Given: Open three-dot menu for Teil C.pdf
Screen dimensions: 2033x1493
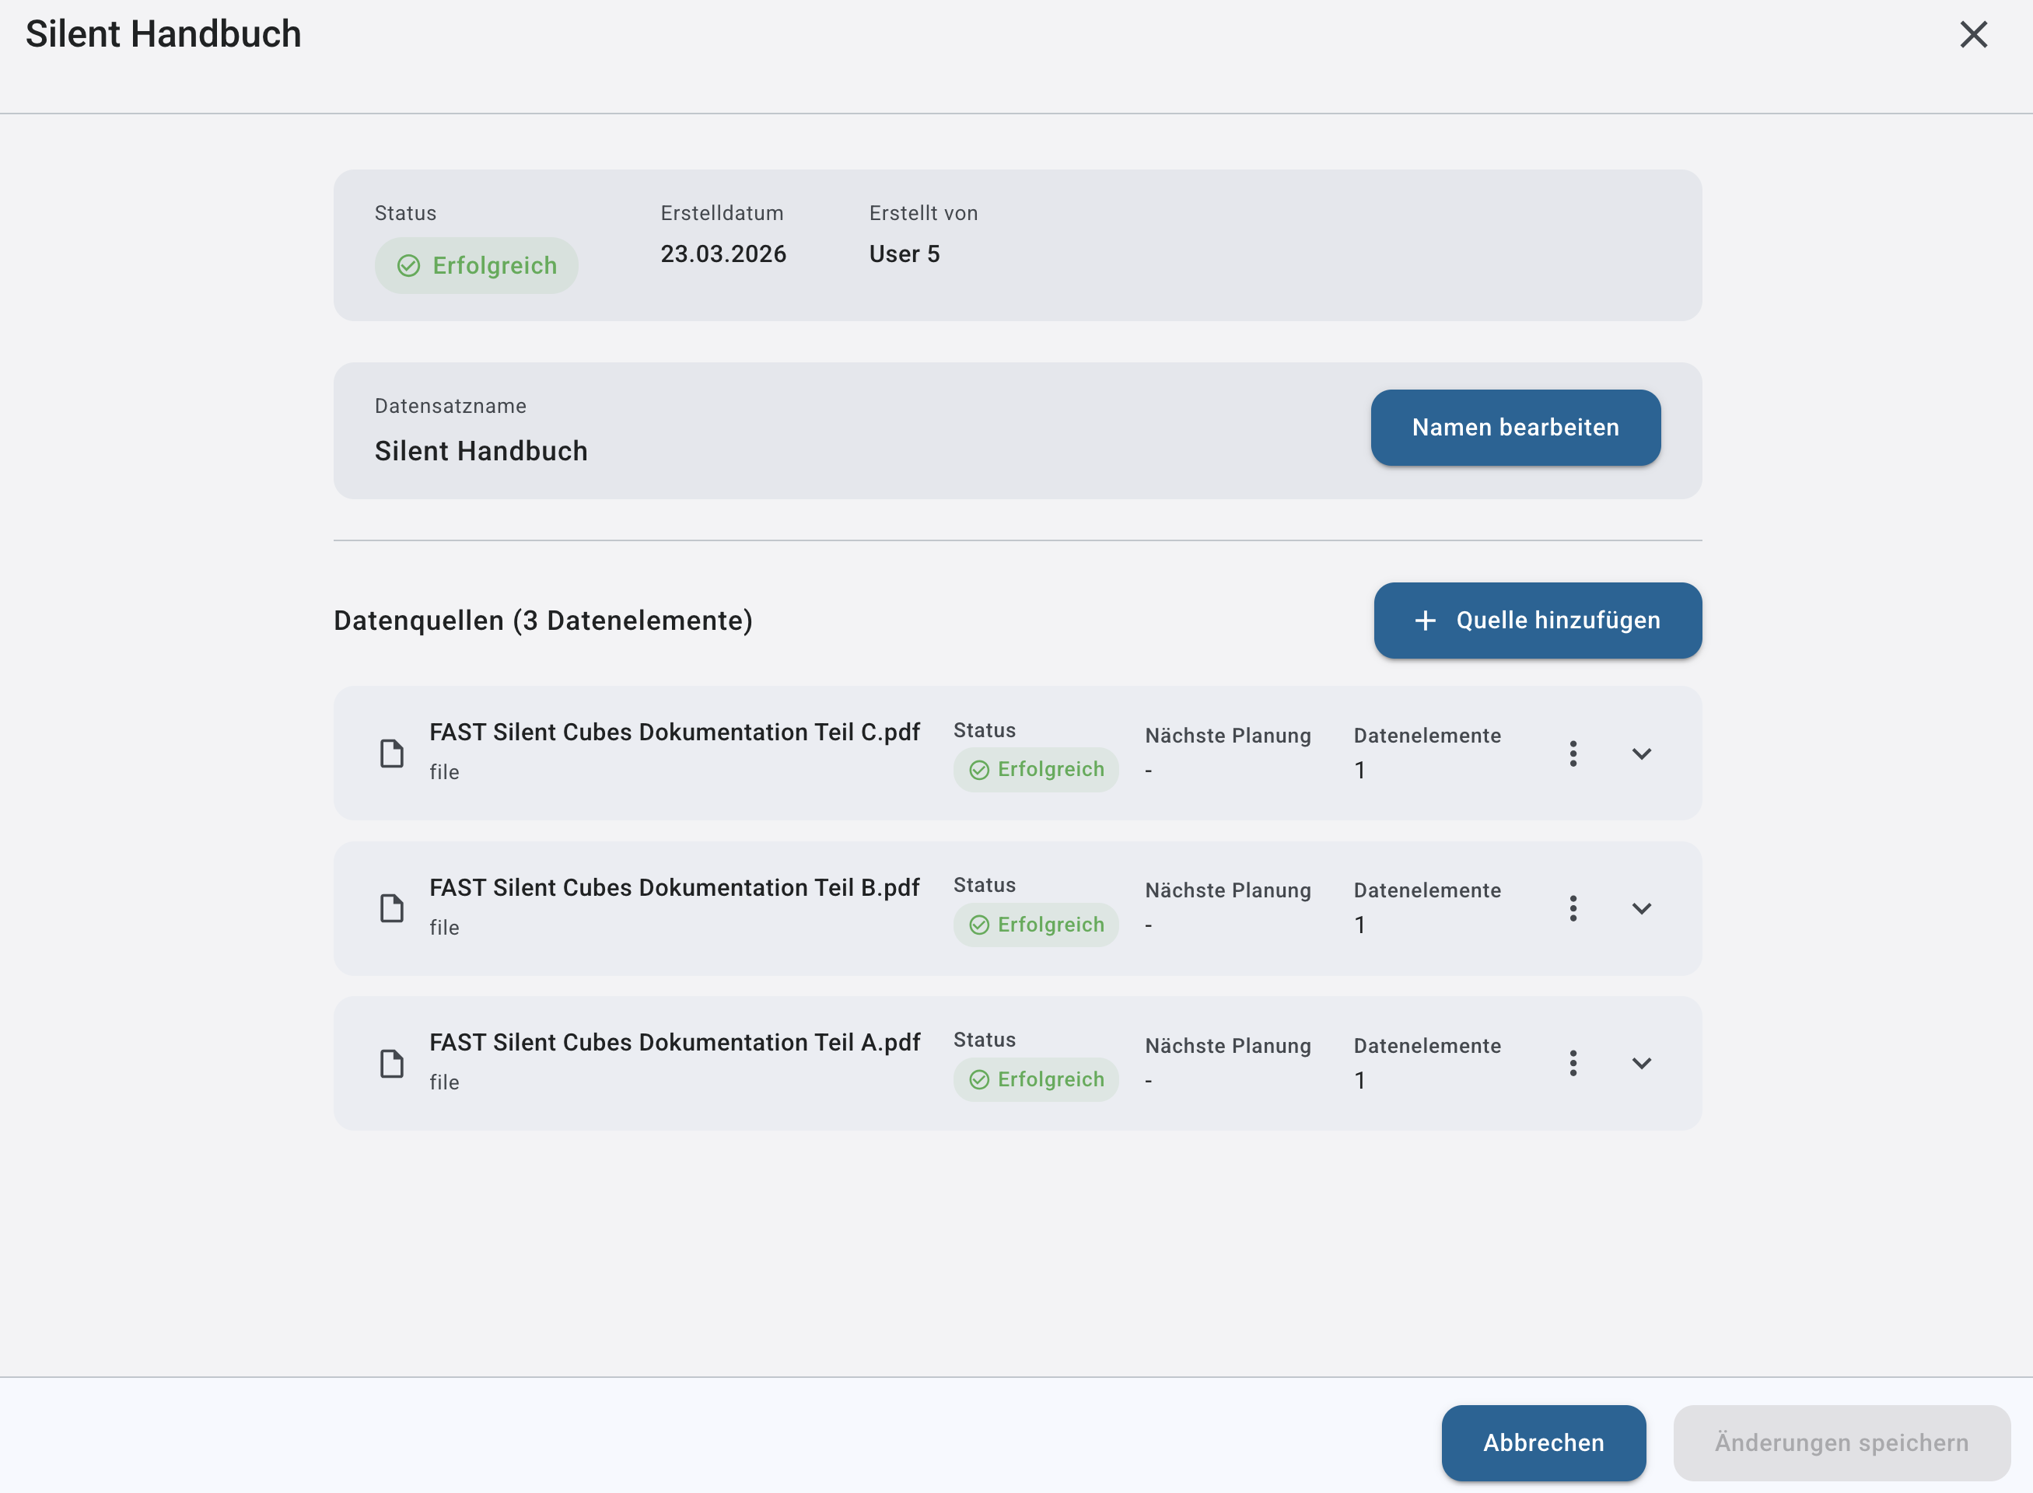Looking at the screenshot, I should [x=1573, y=753].
